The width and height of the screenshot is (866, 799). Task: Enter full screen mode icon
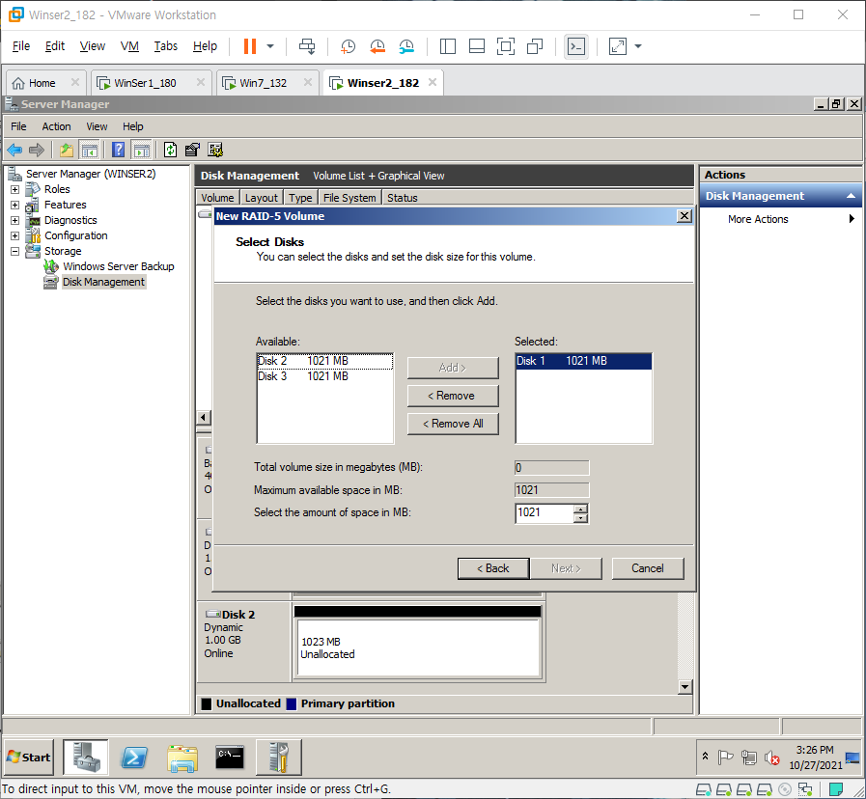505,46
